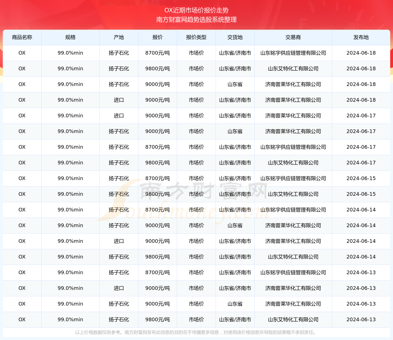
Task: Select the 交货地 column header
Action: (235, 37)
